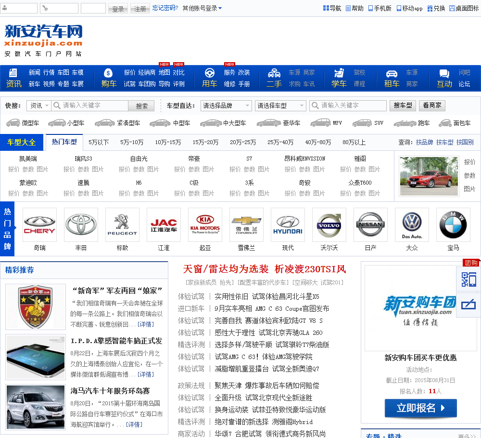Open the JAC 江淮 brand logo

tap(164, 225)
